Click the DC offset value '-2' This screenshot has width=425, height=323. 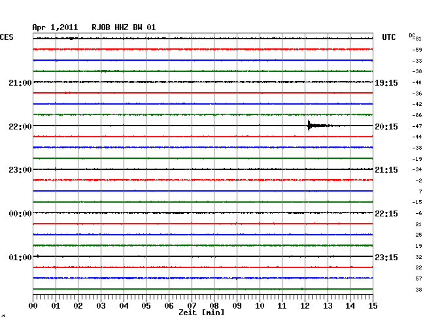[x=418, y=180]
